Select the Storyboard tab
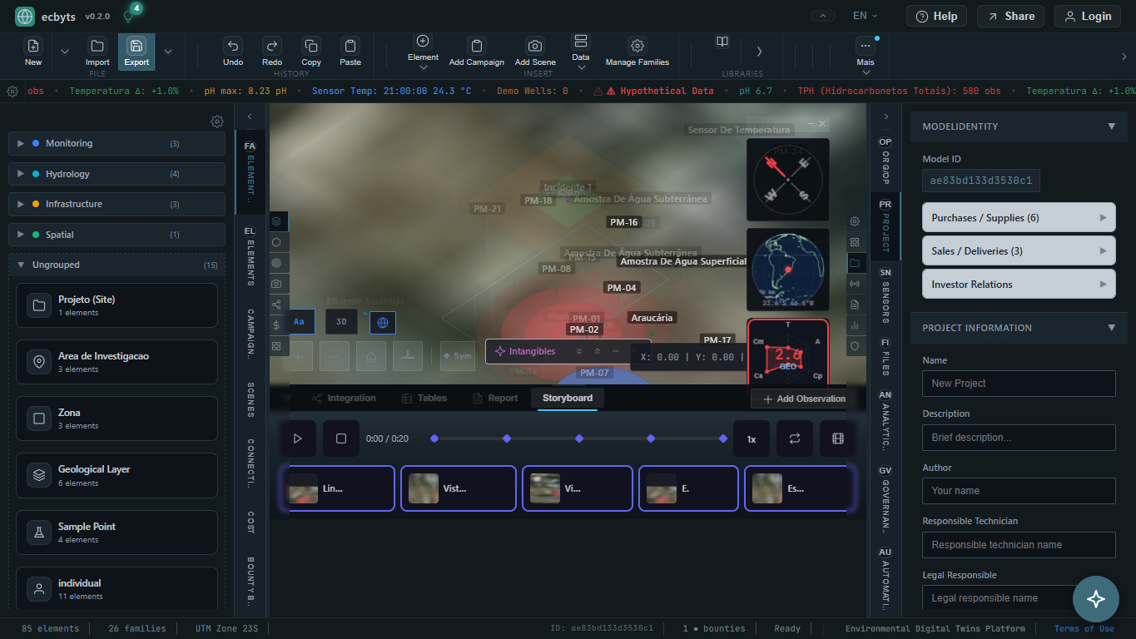Screen dimensions: 1136x639 [568, 398]
